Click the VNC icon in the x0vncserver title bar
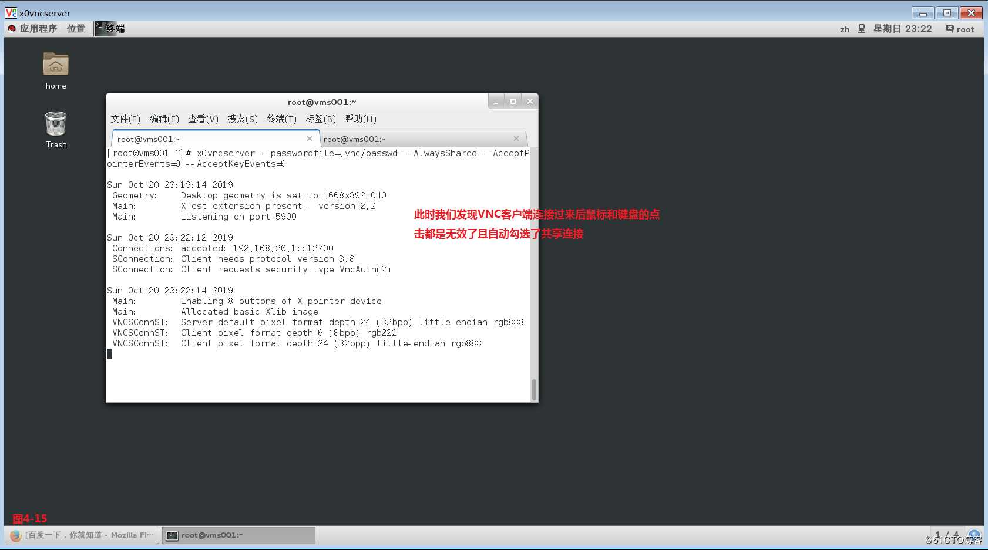This screenshot has height=550, width=988. point(11,12)
